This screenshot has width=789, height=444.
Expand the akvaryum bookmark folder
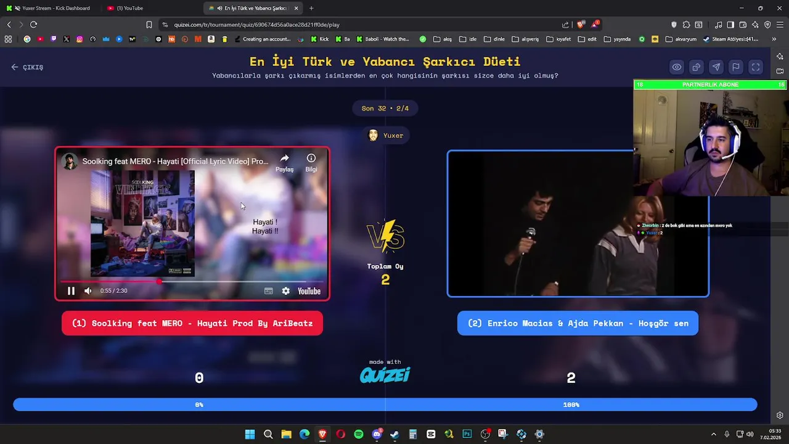pos(681,39)
